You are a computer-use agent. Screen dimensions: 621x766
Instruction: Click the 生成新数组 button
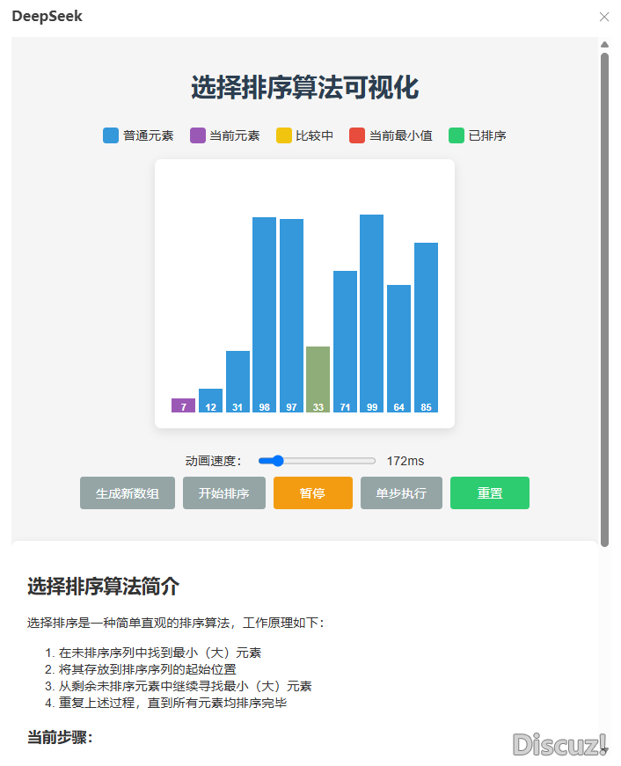coord(127,492)
